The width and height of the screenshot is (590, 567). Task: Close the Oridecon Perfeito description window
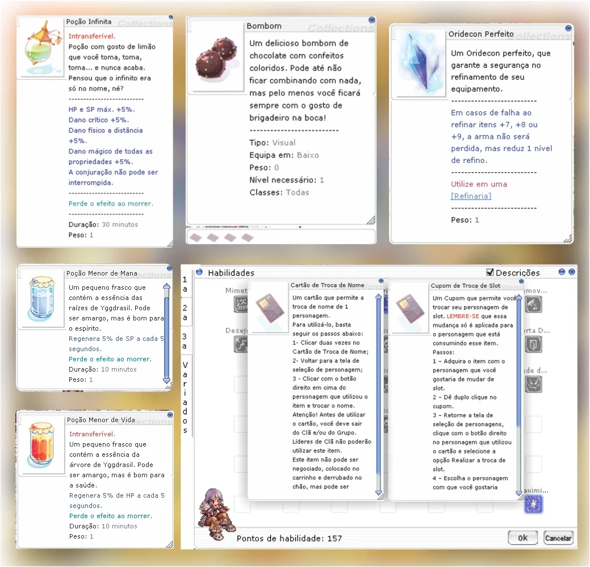(568, 28)
